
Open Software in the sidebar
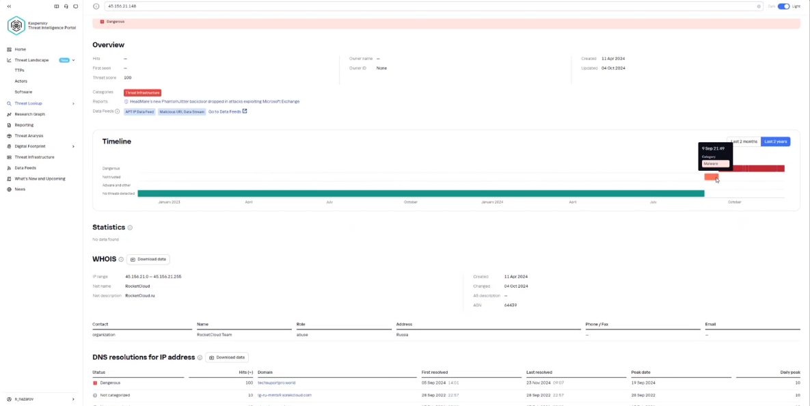pyautogui.click(x=23, y=92)
